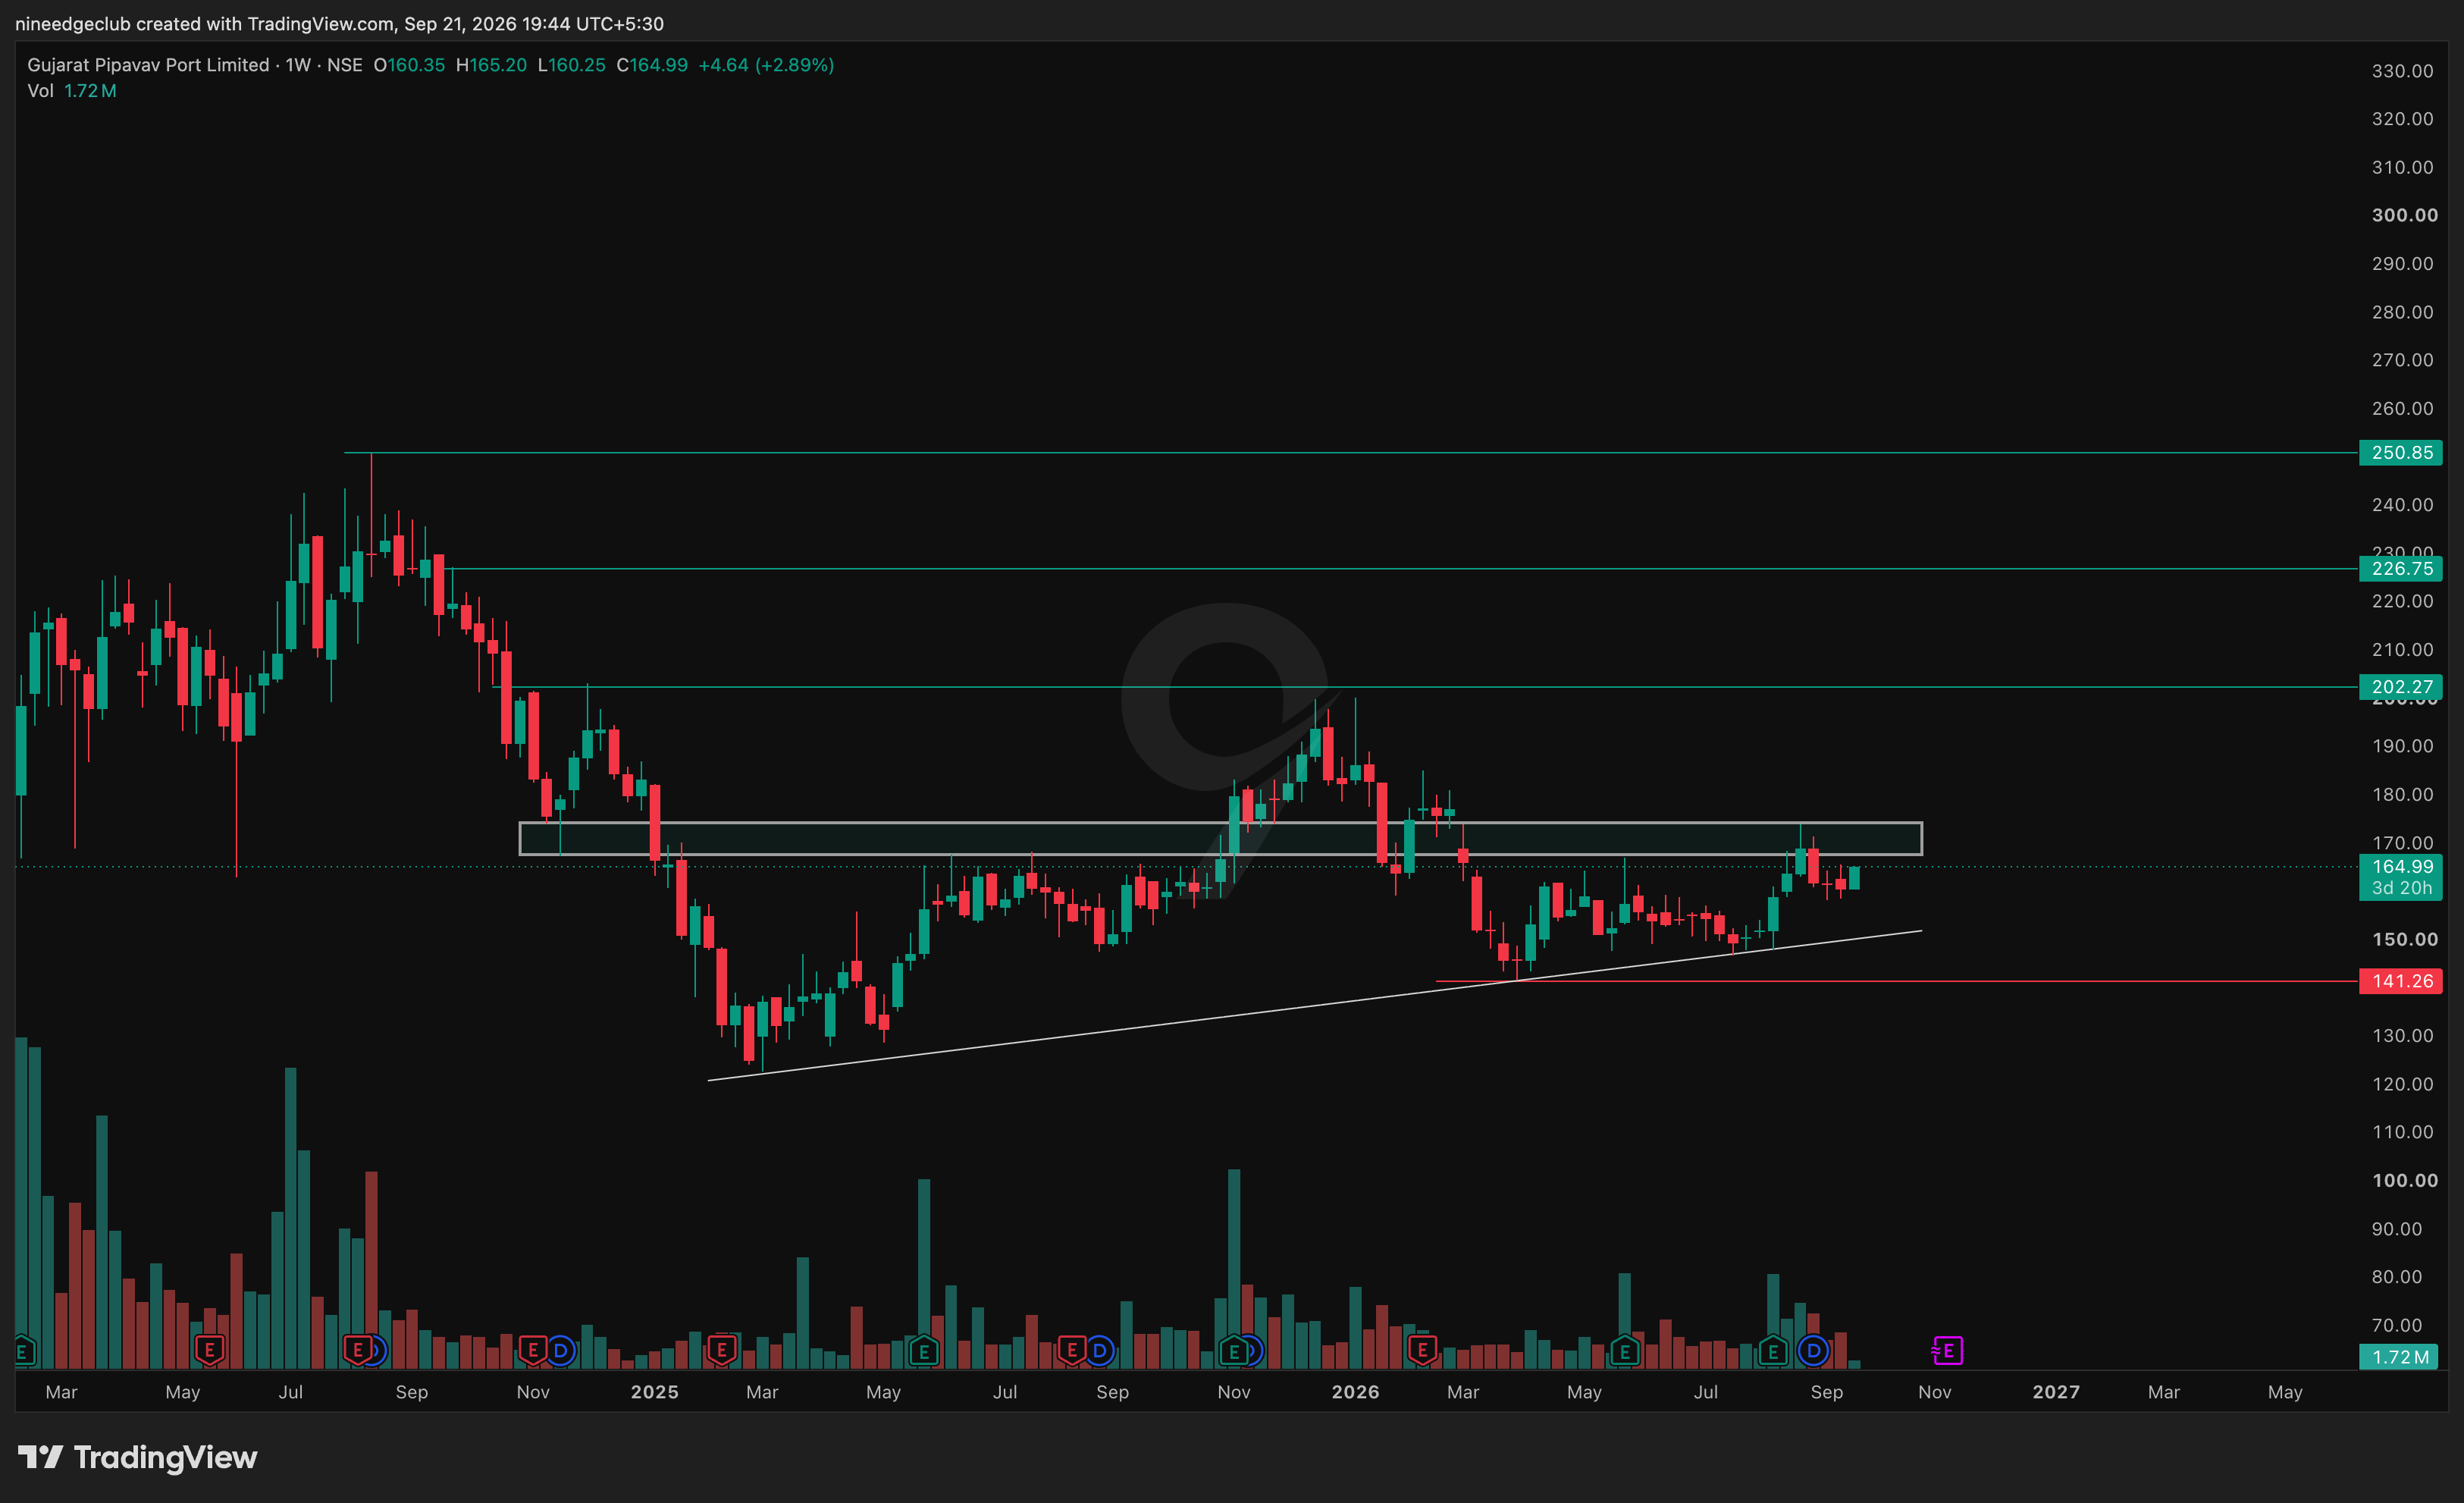2464x1503 pixels.
Task: Select the 226.75 price level label
Action: 2400,569
